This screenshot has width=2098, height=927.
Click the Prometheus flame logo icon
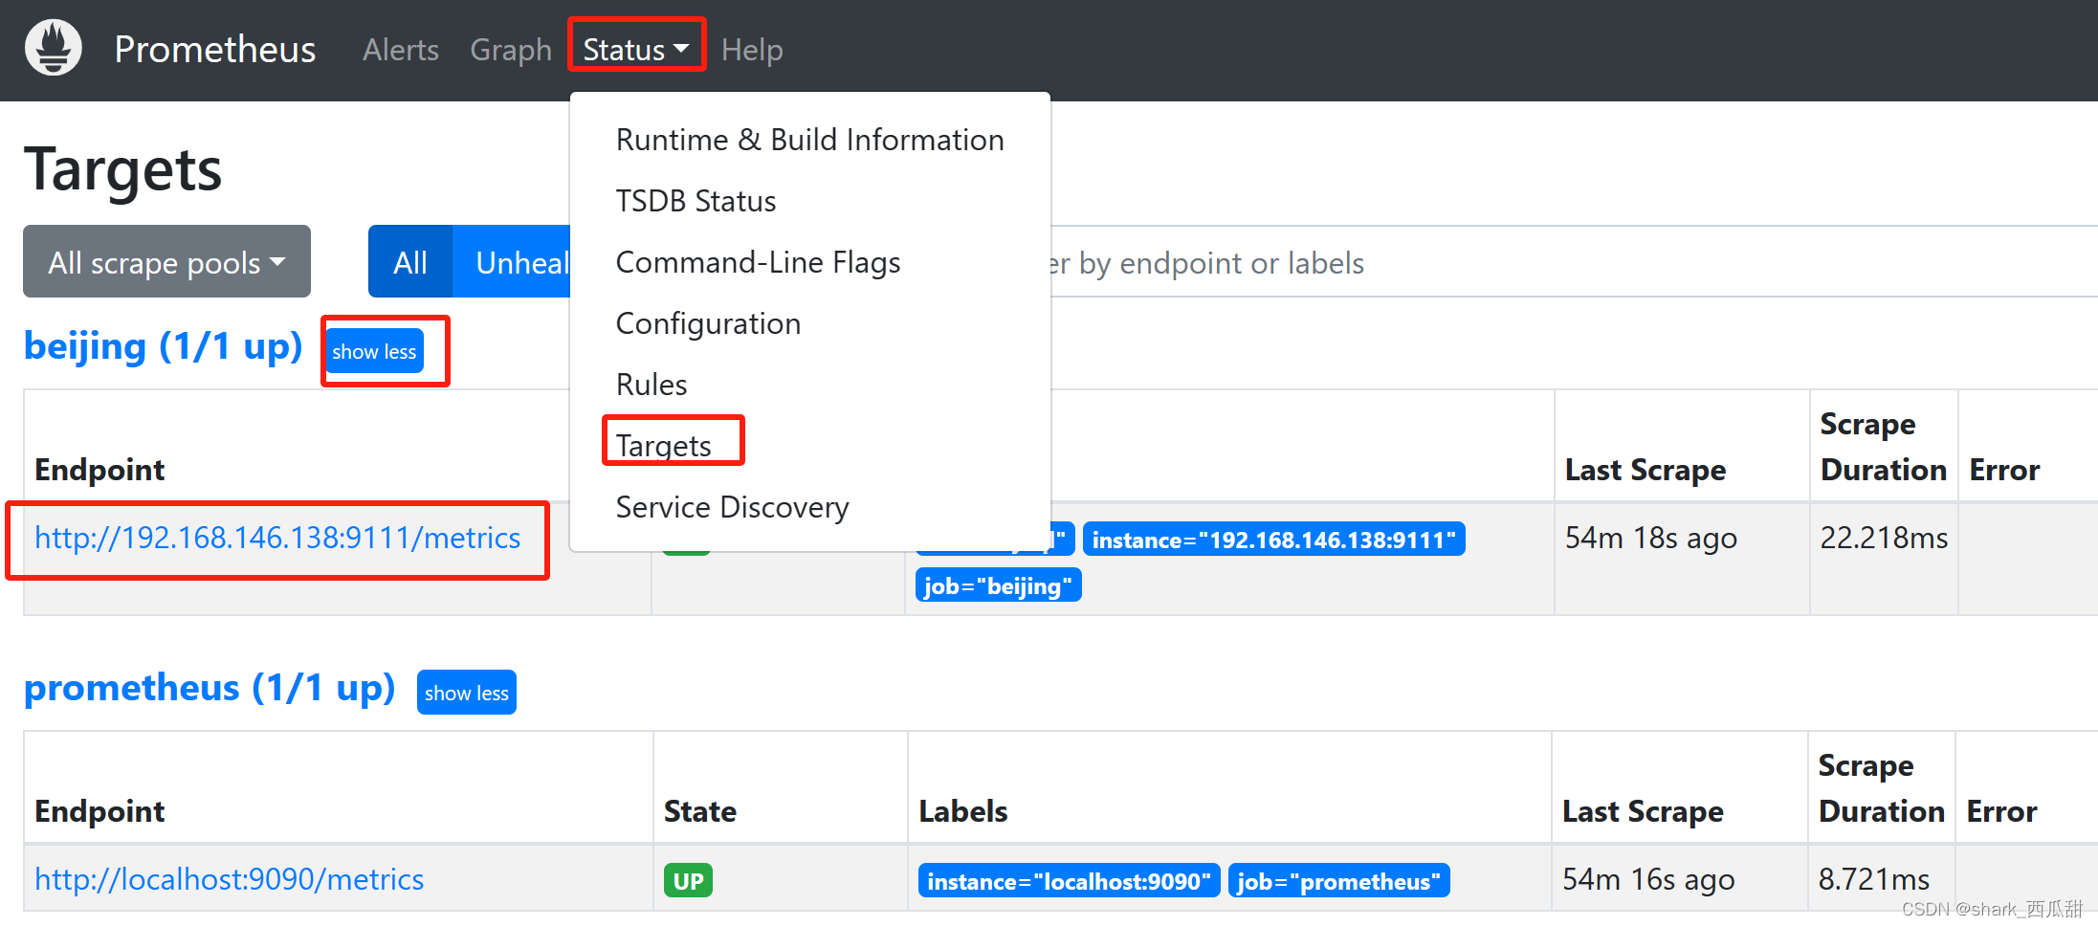[x=54, y=48]
